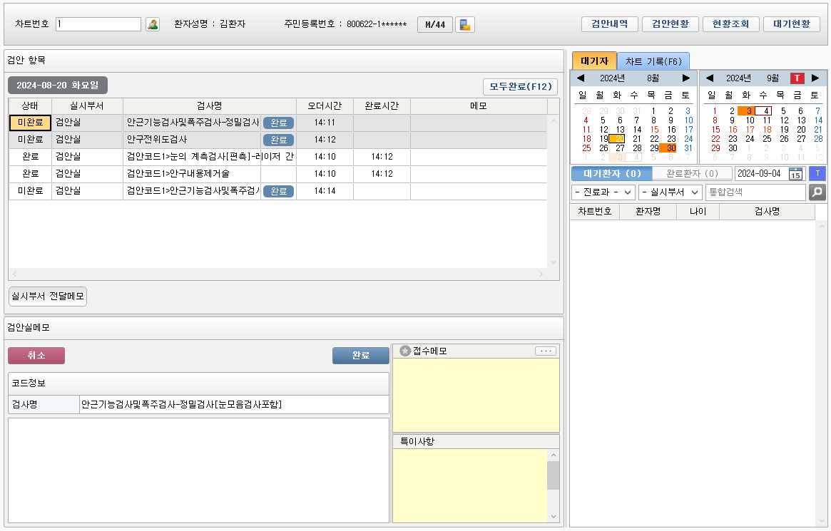Click the patient search icon beside 차트번호
Image resolution: width=831 pixels, height=531 pixels.
click(x=153, y=24)
